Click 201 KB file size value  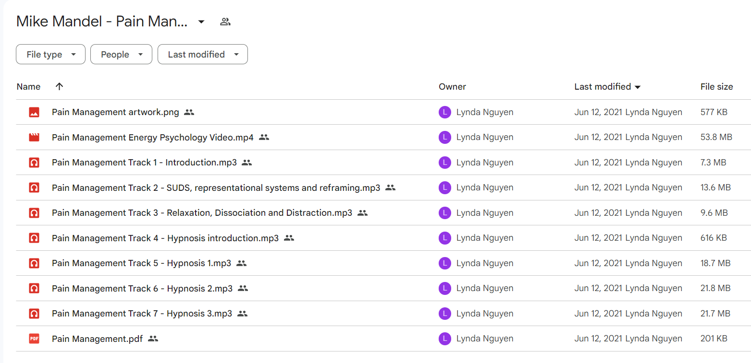click(x=714, y=339)
